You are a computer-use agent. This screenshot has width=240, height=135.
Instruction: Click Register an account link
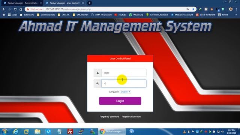[131, 117]
